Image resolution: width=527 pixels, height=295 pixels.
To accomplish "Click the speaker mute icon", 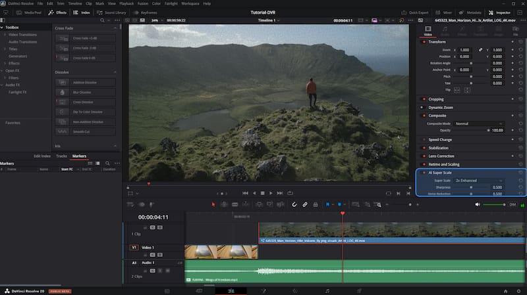I will (x=477, y=204).
